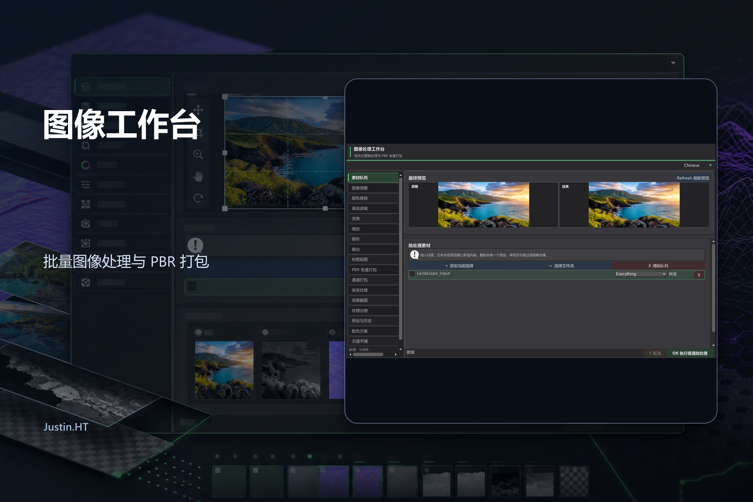
Task: Click the 原图 preview image
Action: (x=483, y=205)
